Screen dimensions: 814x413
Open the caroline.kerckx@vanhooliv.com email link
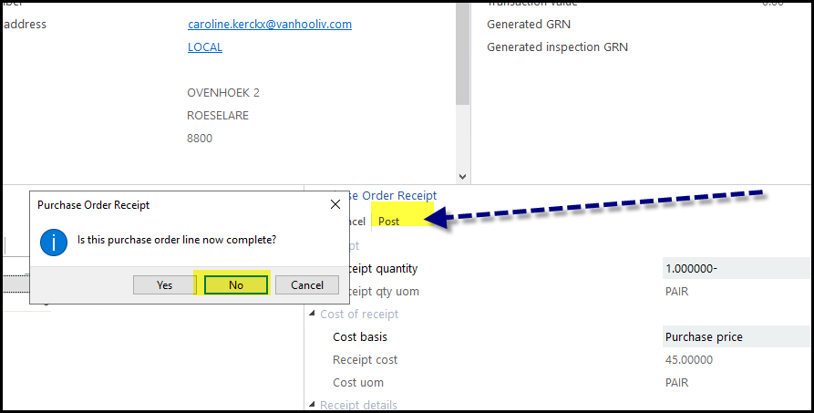click(x=269, y=25)
